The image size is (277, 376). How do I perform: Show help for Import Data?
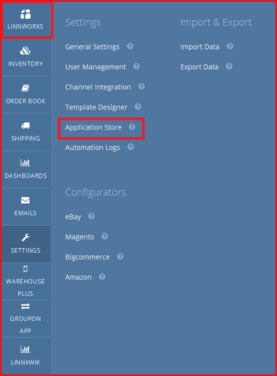point(230,46)
